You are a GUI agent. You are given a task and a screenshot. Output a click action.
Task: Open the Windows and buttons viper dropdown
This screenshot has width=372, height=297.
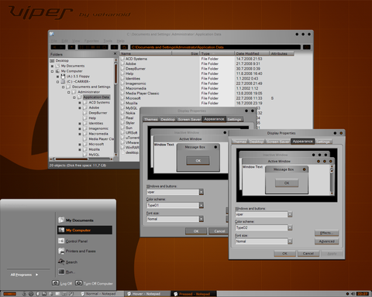(x=290, y=214)
